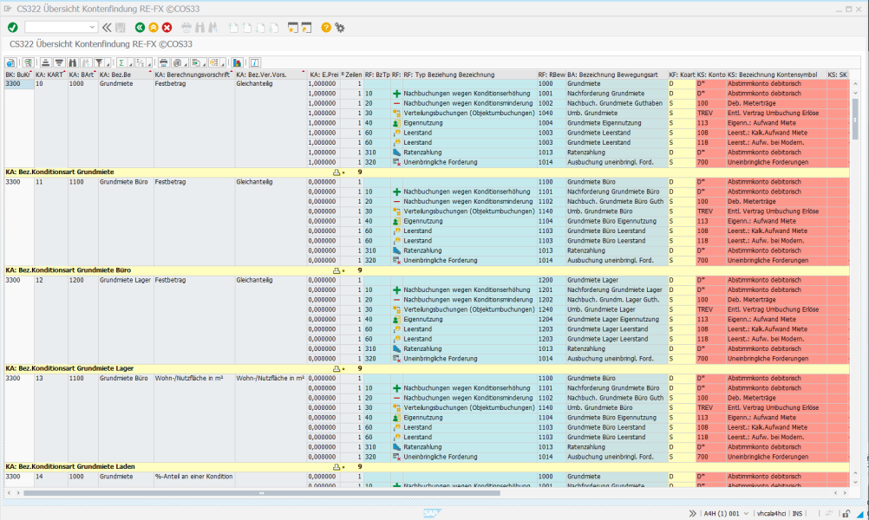Image resolution: width=869 pixels, height=520 pixels.
Task: Expand the Choose Layout dropdown arrow
Action: coord(223,62)
